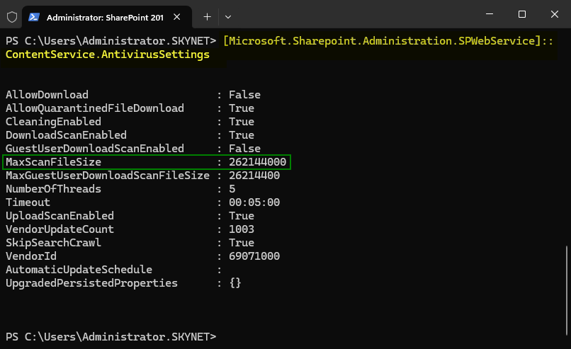Click the VendorId property name
The height and width of the screenshot is (349, 571).
click(x=31, y=256)
